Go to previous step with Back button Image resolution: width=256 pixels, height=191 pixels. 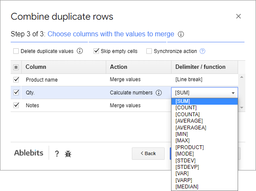[x=148, y=153]
